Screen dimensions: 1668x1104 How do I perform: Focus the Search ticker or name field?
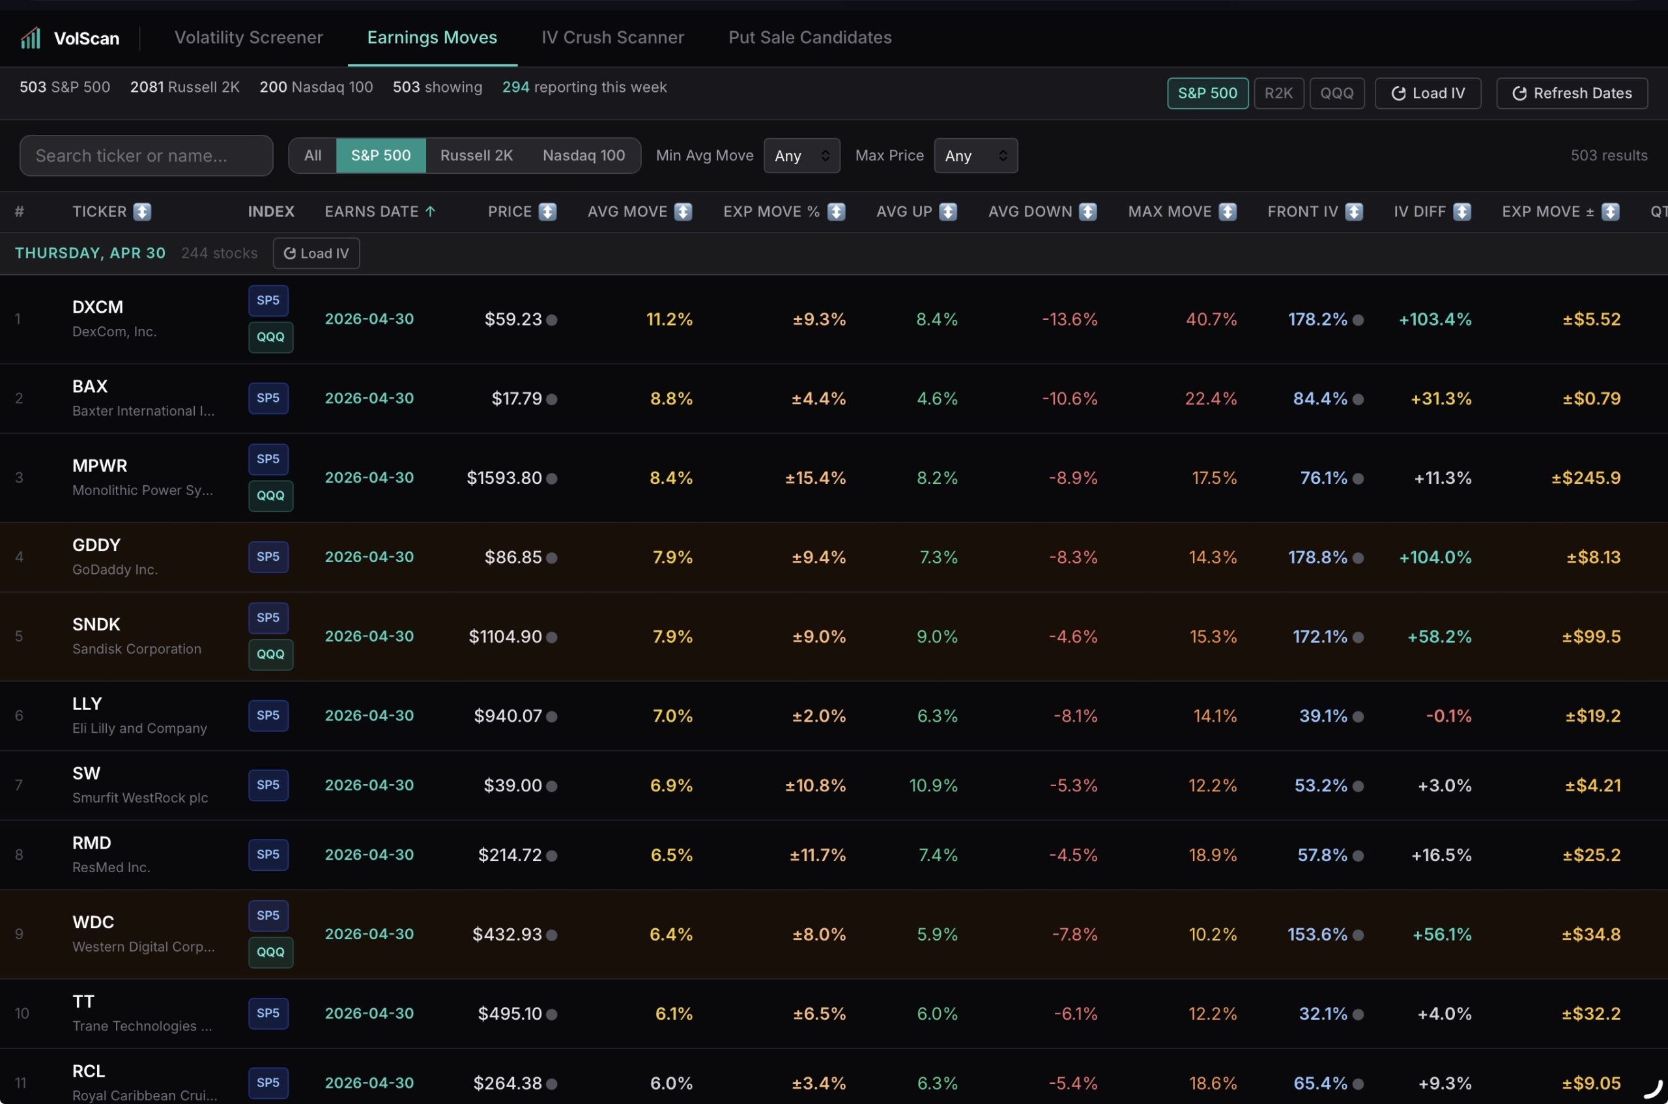[147, 156]
